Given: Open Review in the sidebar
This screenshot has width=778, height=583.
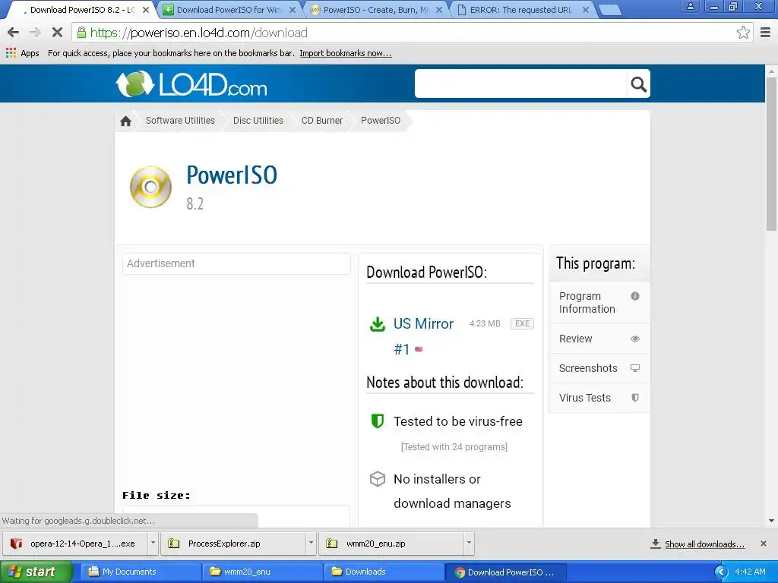Looking at the screenshot, I should (599, 339).
